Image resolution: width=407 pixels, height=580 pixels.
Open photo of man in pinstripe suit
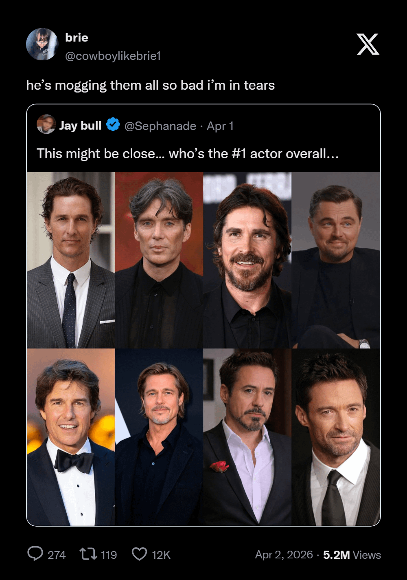click(x=71, y=260)
